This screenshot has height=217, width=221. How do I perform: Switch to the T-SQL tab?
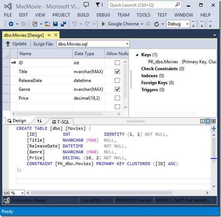(61, 122)
